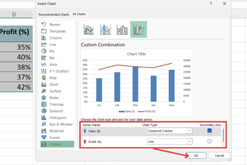Select the Surface chart icon
Image resolution: width=247 pixels, height=165 pixels.
(x=44, y=91)
